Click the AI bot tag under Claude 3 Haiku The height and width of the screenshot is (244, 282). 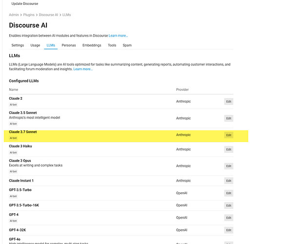[x=13, y=153]
